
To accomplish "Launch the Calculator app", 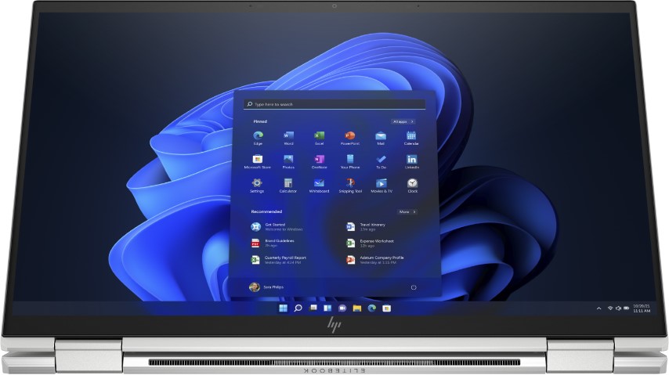I will point(288,186).
